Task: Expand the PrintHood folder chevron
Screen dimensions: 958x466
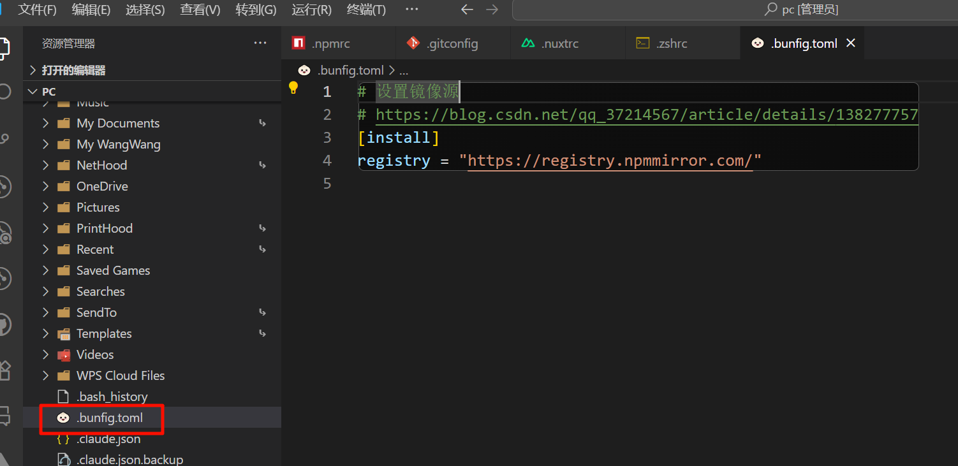Action: pos(45,228)
